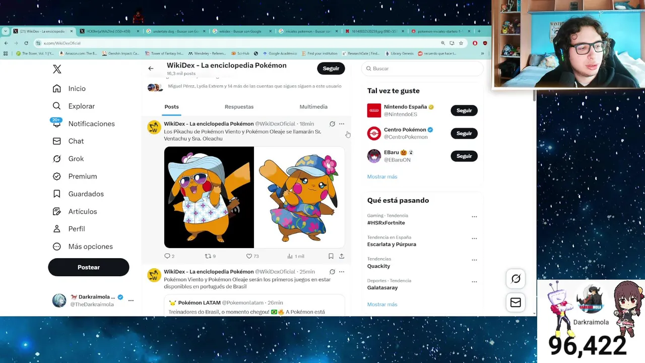
Task: Switch to 'undertale dog' browser tab
Action: point(175,31)
